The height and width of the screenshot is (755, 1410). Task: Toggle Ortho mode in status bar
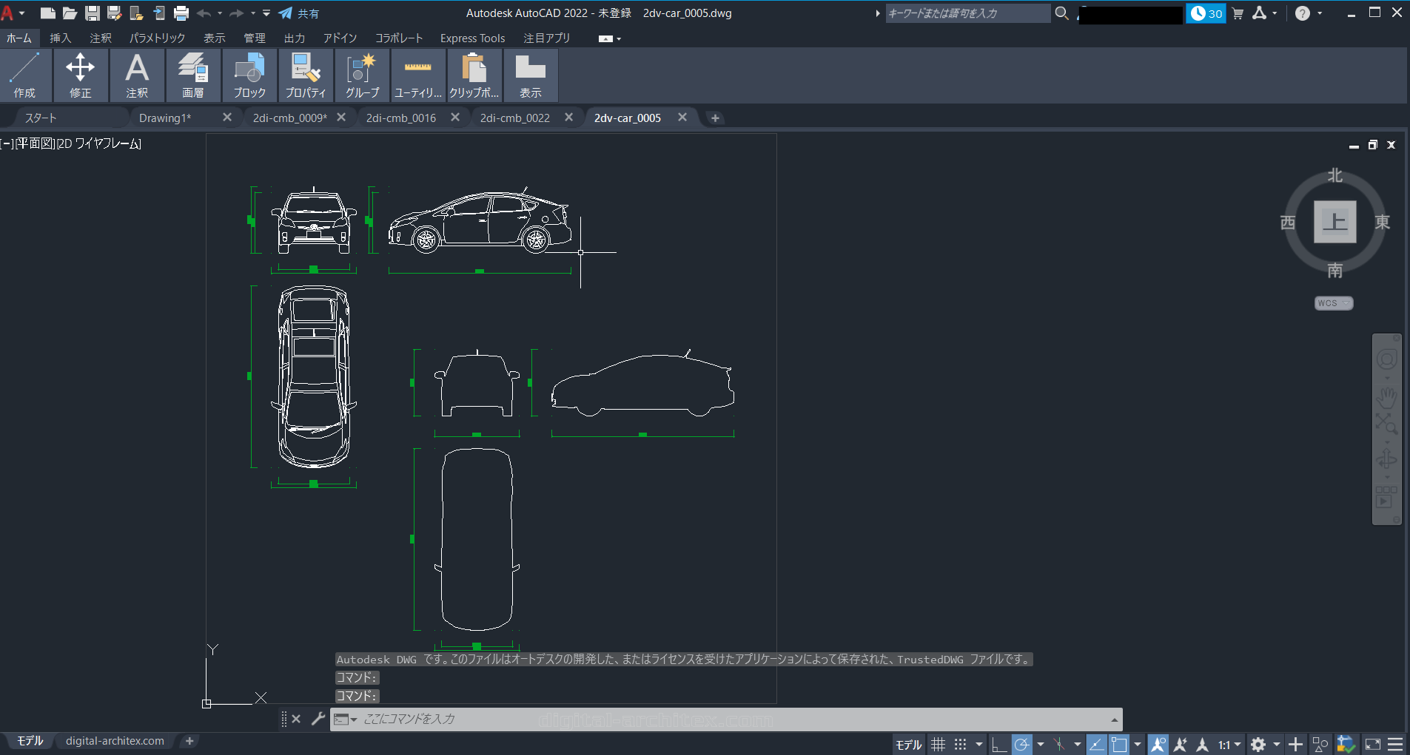(998, 745)
